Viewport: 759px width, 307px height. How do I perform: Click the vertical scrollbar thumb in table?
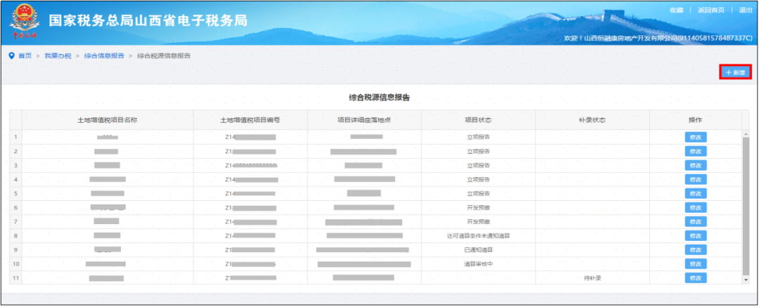coord(746,205)
